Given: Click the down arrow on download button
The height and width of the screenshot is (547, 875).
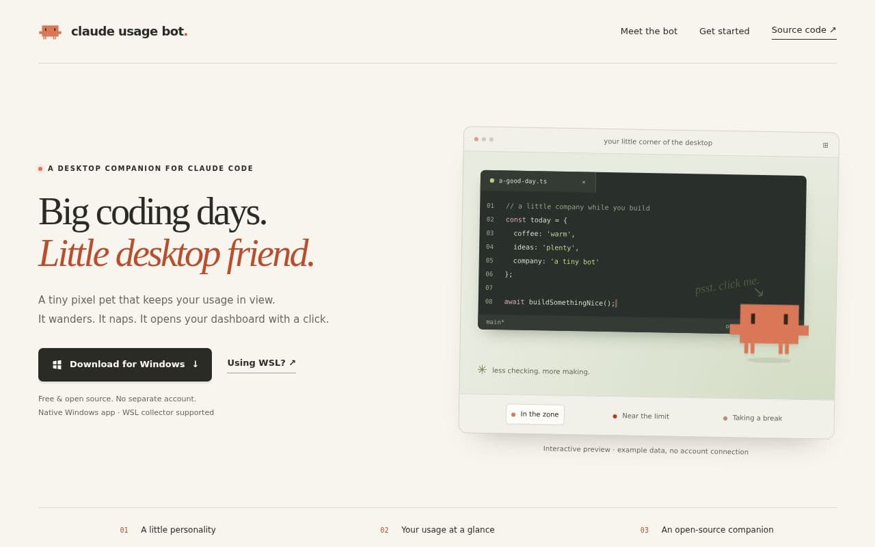Looking at the screenshot, I should 195,364.
